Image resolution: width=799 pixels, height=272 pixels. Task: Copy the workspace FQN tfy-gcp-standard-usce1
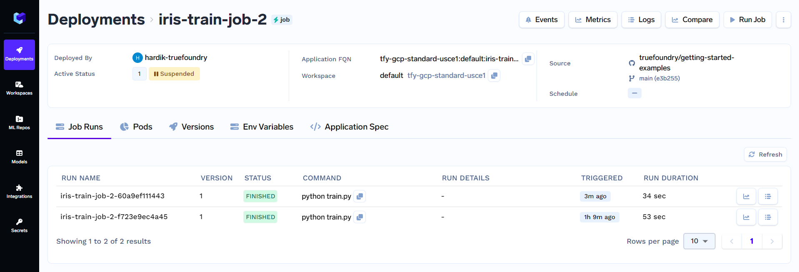[x=494, y=75]
